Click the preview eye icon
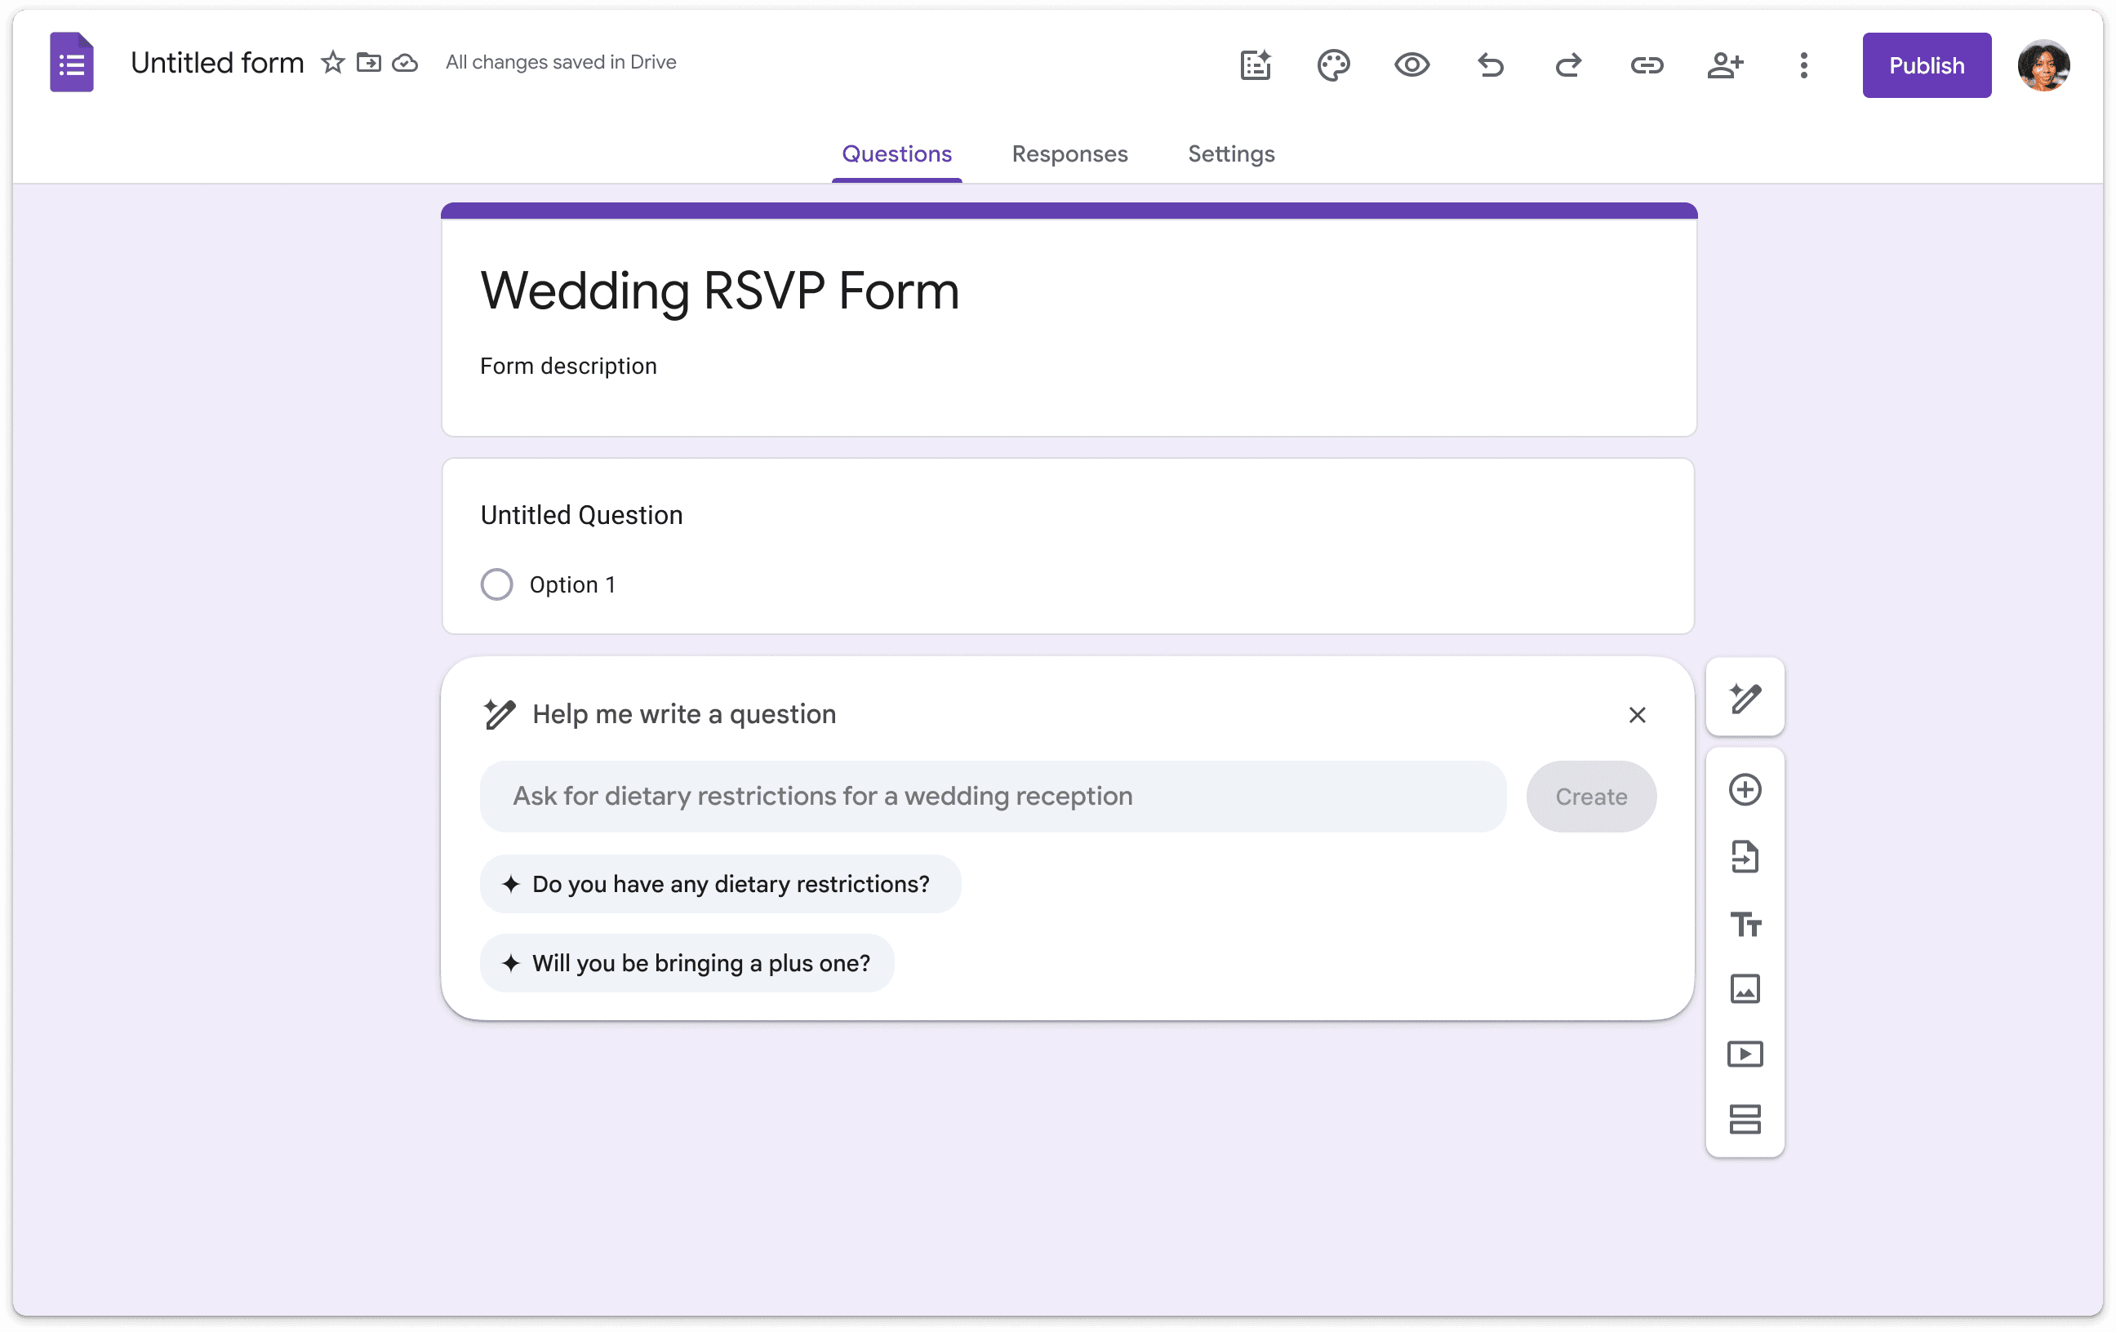2116x1332 pixels. [x=1411, y=65]
